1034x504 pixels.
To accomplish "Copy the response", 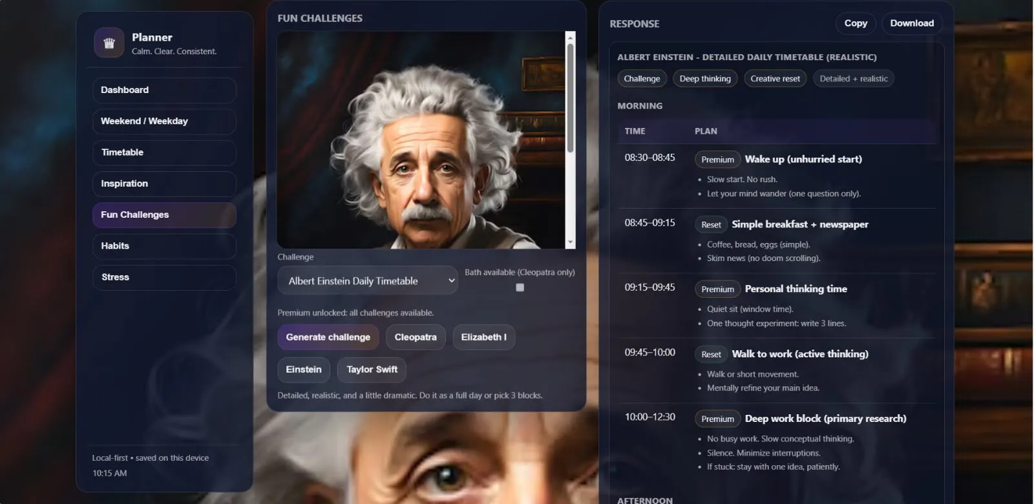I will click(856, 23).
